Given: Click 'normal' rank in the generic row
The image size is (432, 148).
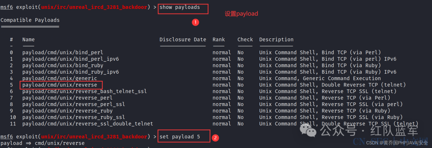Looking at the screenshot, I should point(222,78).
